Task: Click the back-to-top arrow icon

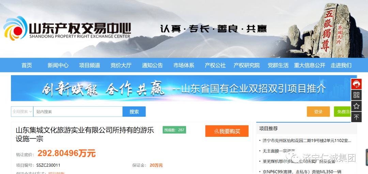Action: click(x=356, y=117)
